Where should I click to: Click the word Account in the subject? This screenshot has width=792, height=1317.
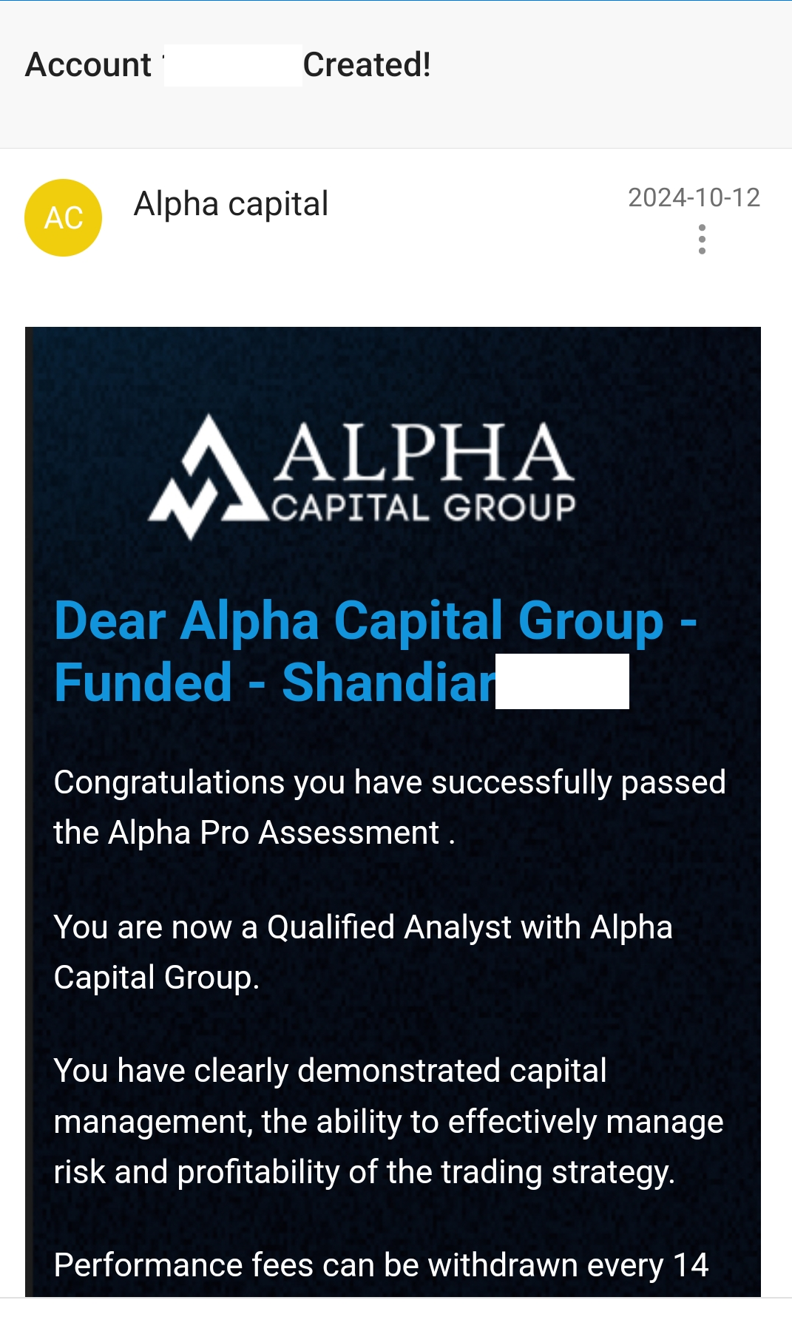point(89,65)
